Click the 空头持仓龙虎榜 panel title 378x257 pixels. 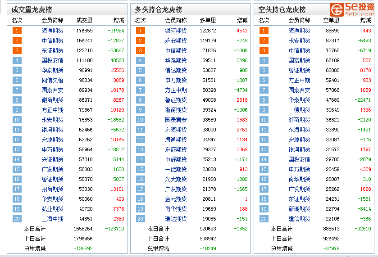(282, 9)
